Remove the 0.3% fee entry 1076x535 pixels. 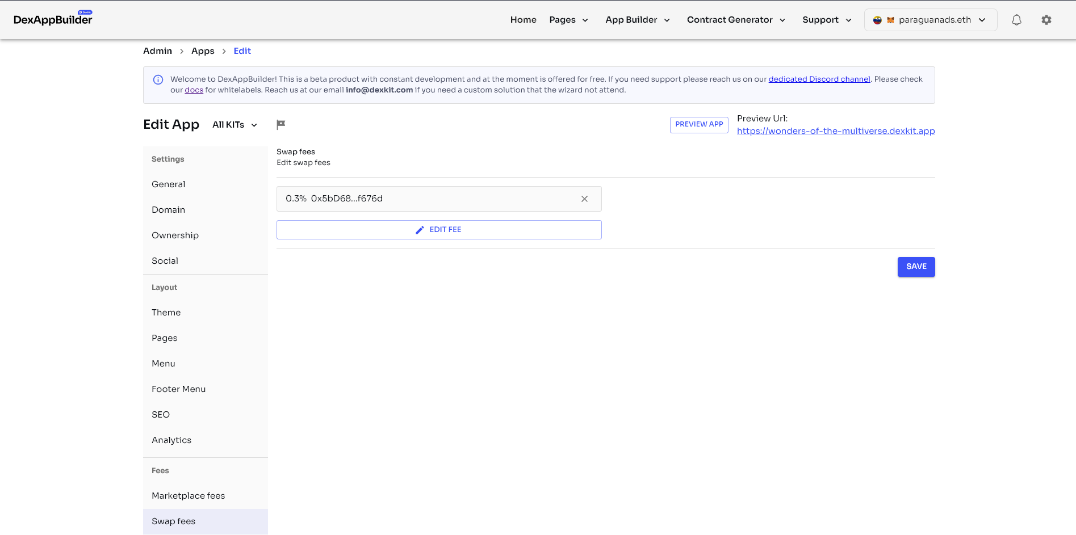coord(584,199)
